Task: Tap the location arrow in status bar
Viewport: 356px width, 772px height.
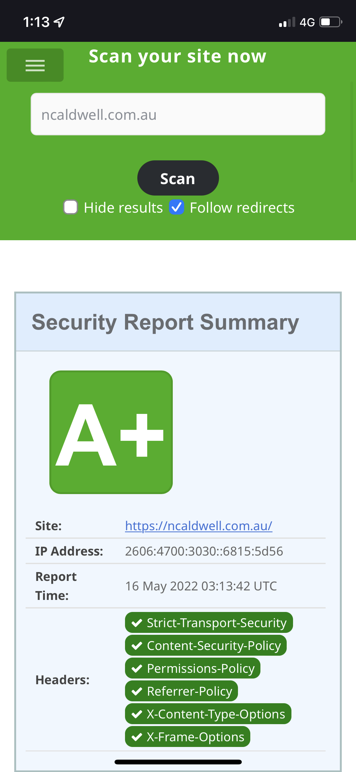Action: pos(59,22)
